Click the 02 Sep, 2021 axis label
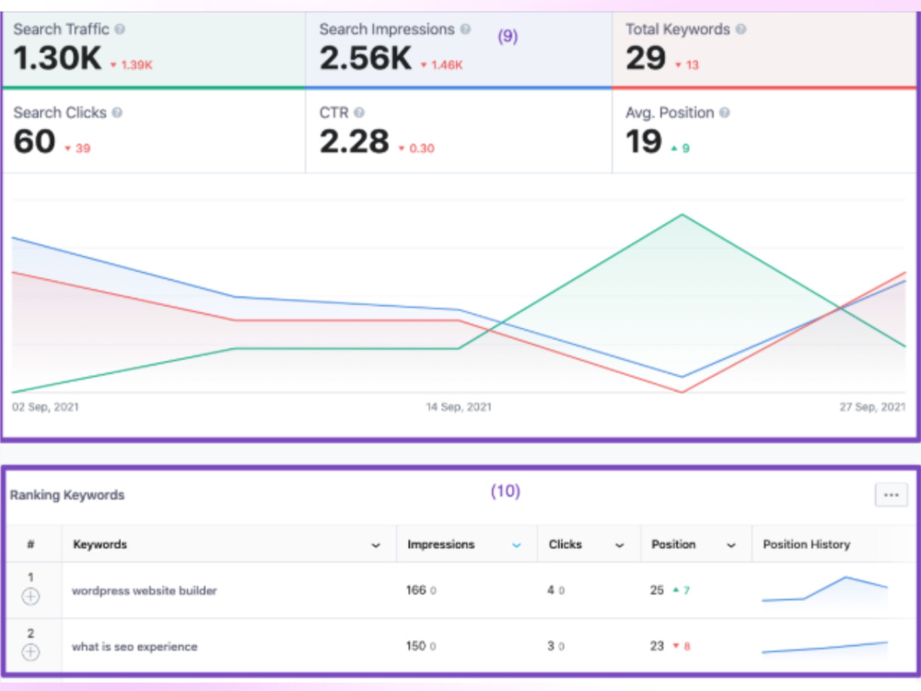 point(45,406)
